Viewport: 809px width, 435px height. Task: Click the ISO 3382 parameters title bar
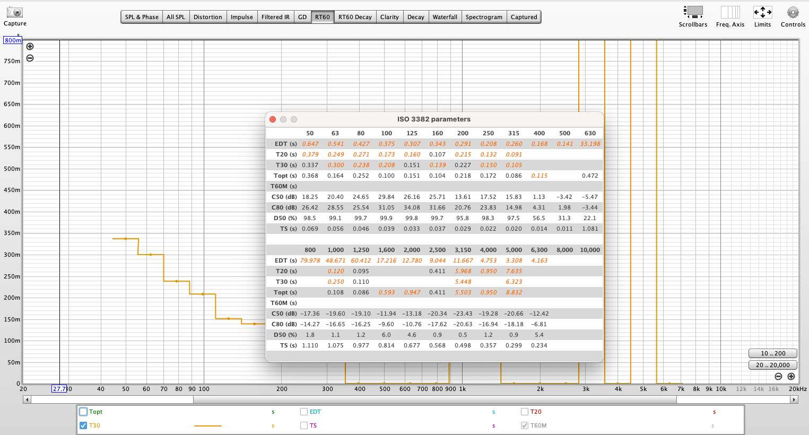(x=434, y=119)
